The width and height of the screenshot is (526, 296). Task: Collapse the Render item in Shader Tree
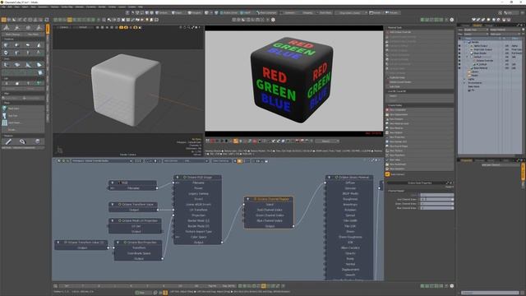pos(464,42)
